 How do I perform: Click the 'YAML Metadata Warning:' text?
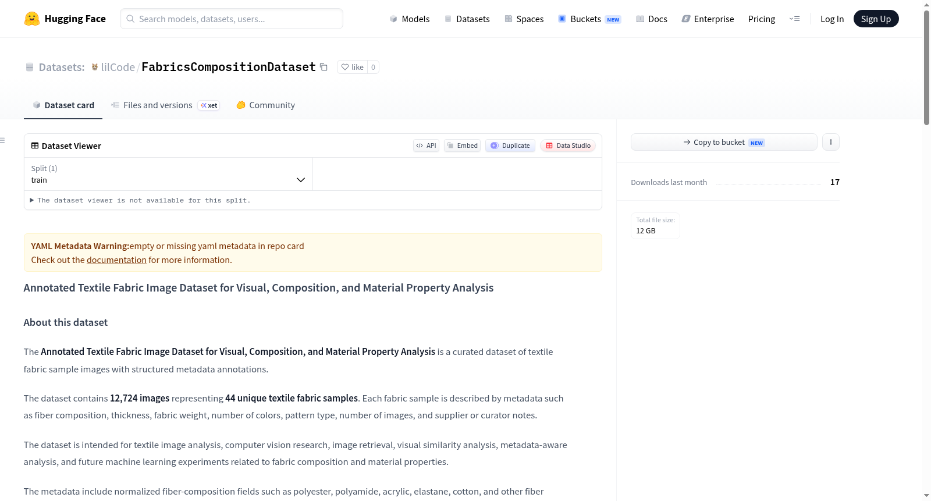coord(80,246)
